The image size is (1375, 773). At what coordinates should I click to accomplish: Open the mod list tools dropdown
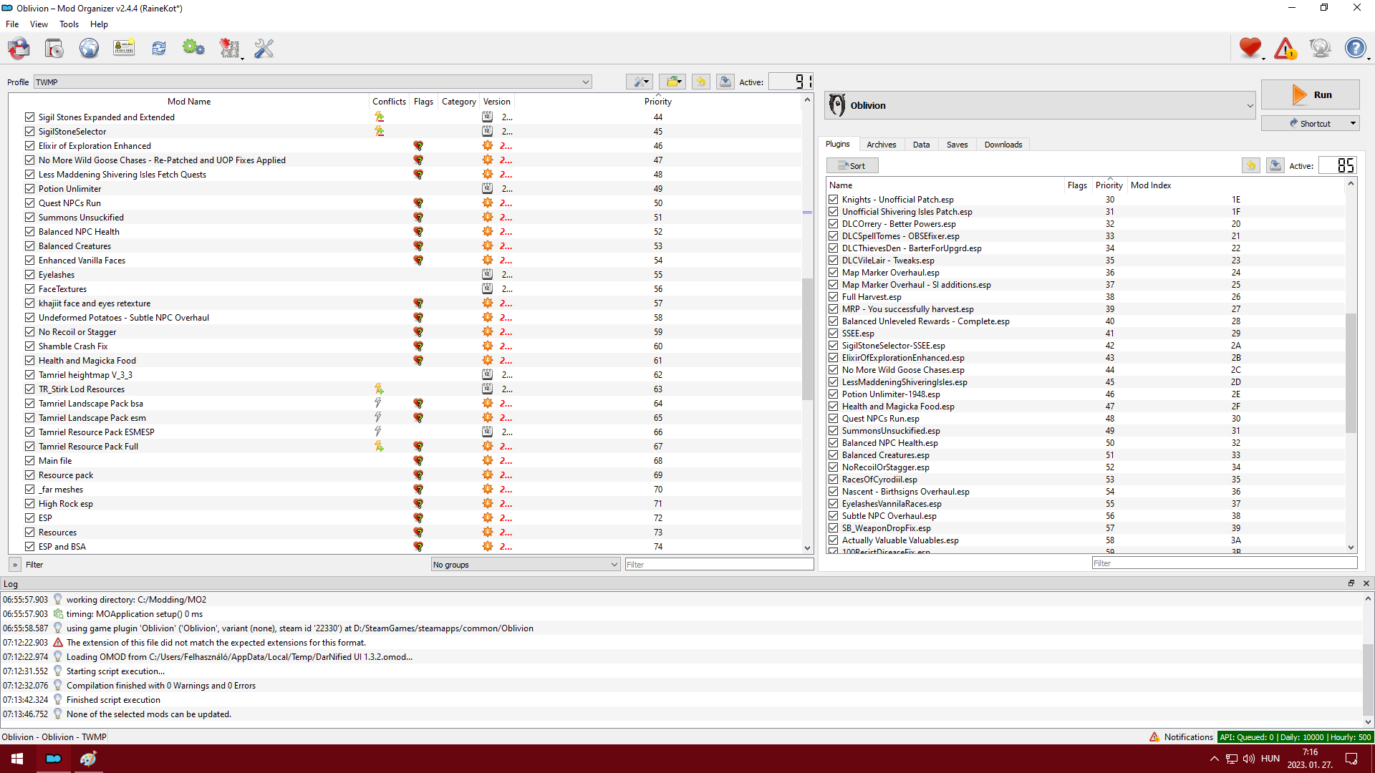coord(639,82)
